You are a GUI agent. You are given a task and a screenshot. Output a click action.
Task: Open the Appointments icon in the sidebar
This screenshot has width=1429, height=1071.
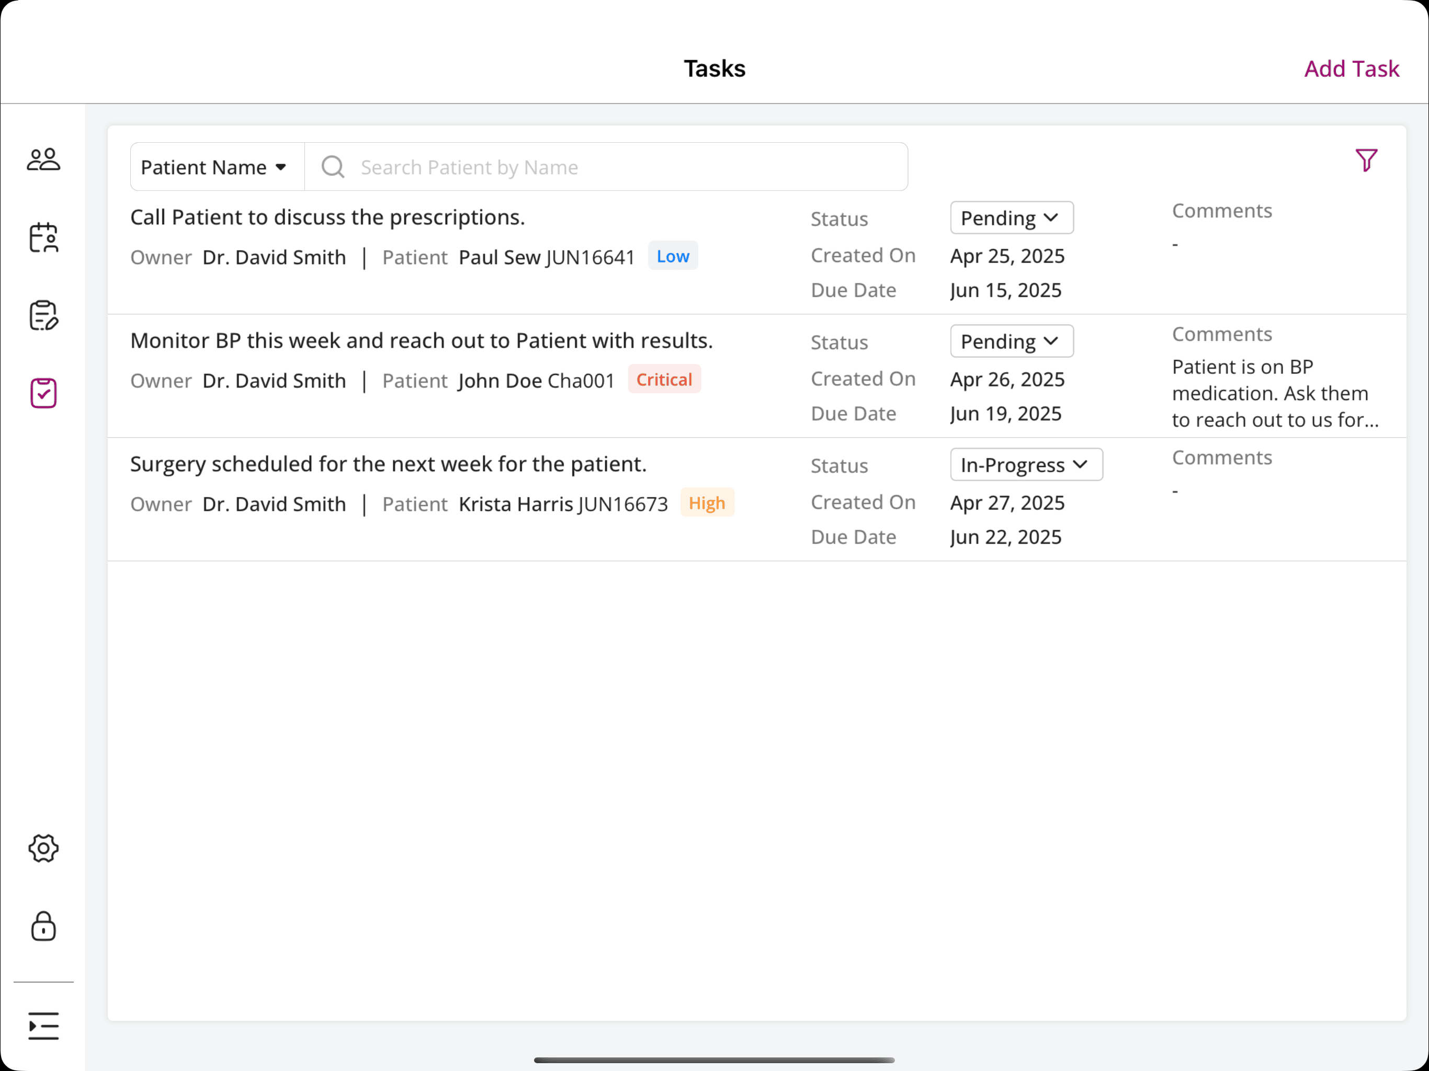click(x=43, y=237)
